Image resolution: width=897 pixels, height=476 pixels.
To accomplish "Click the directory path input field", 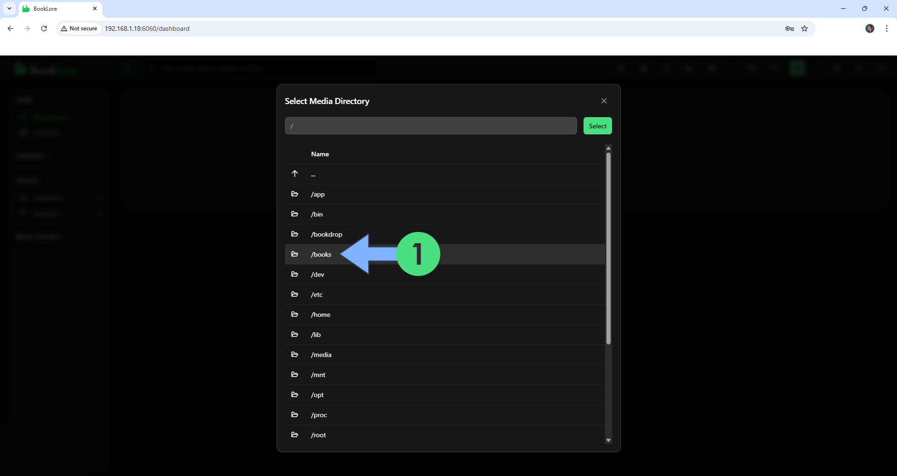I will (x=430, y=126).
